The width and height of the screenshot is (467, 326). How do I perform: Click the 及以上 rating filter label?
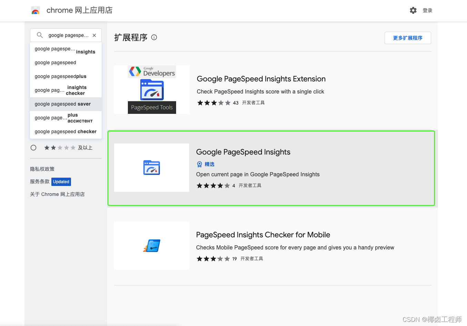85,148
